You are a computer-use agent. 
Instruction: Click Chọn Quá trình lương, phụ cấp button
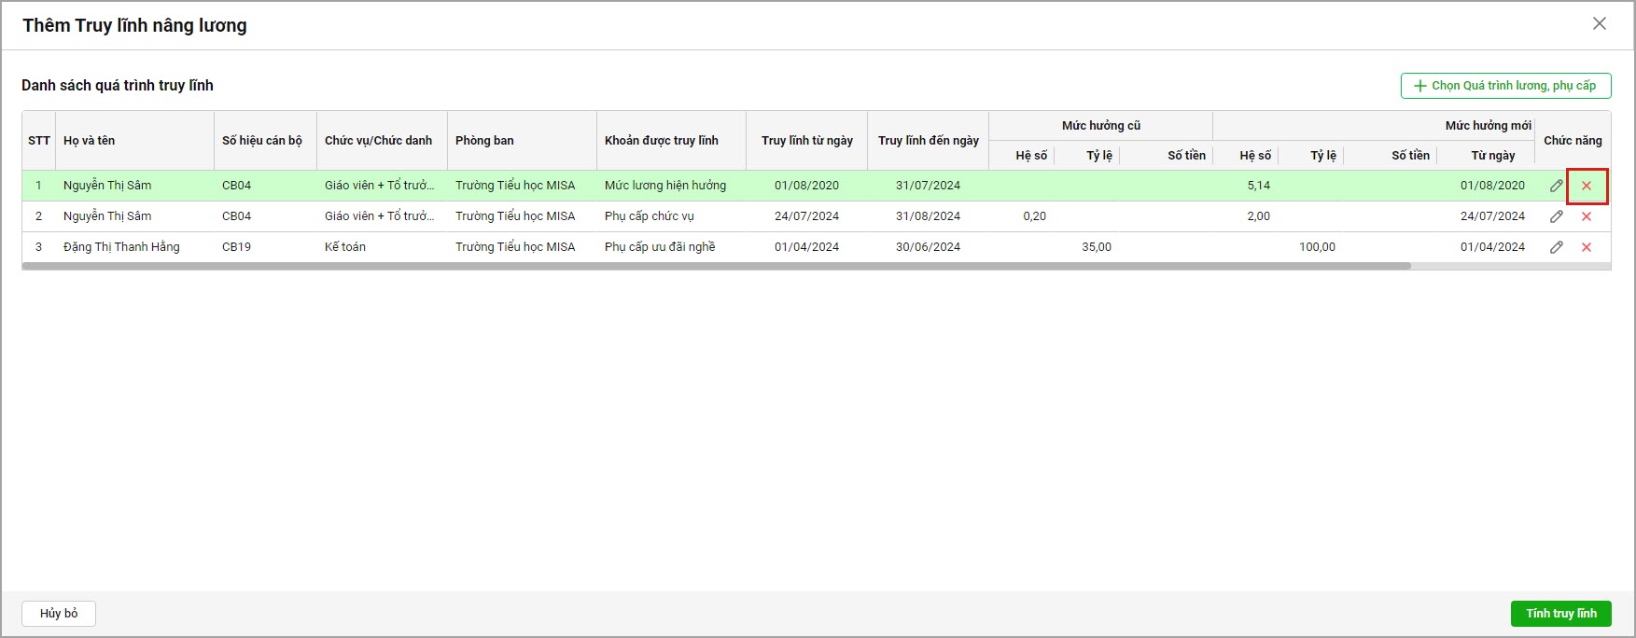click(1505, 86)
